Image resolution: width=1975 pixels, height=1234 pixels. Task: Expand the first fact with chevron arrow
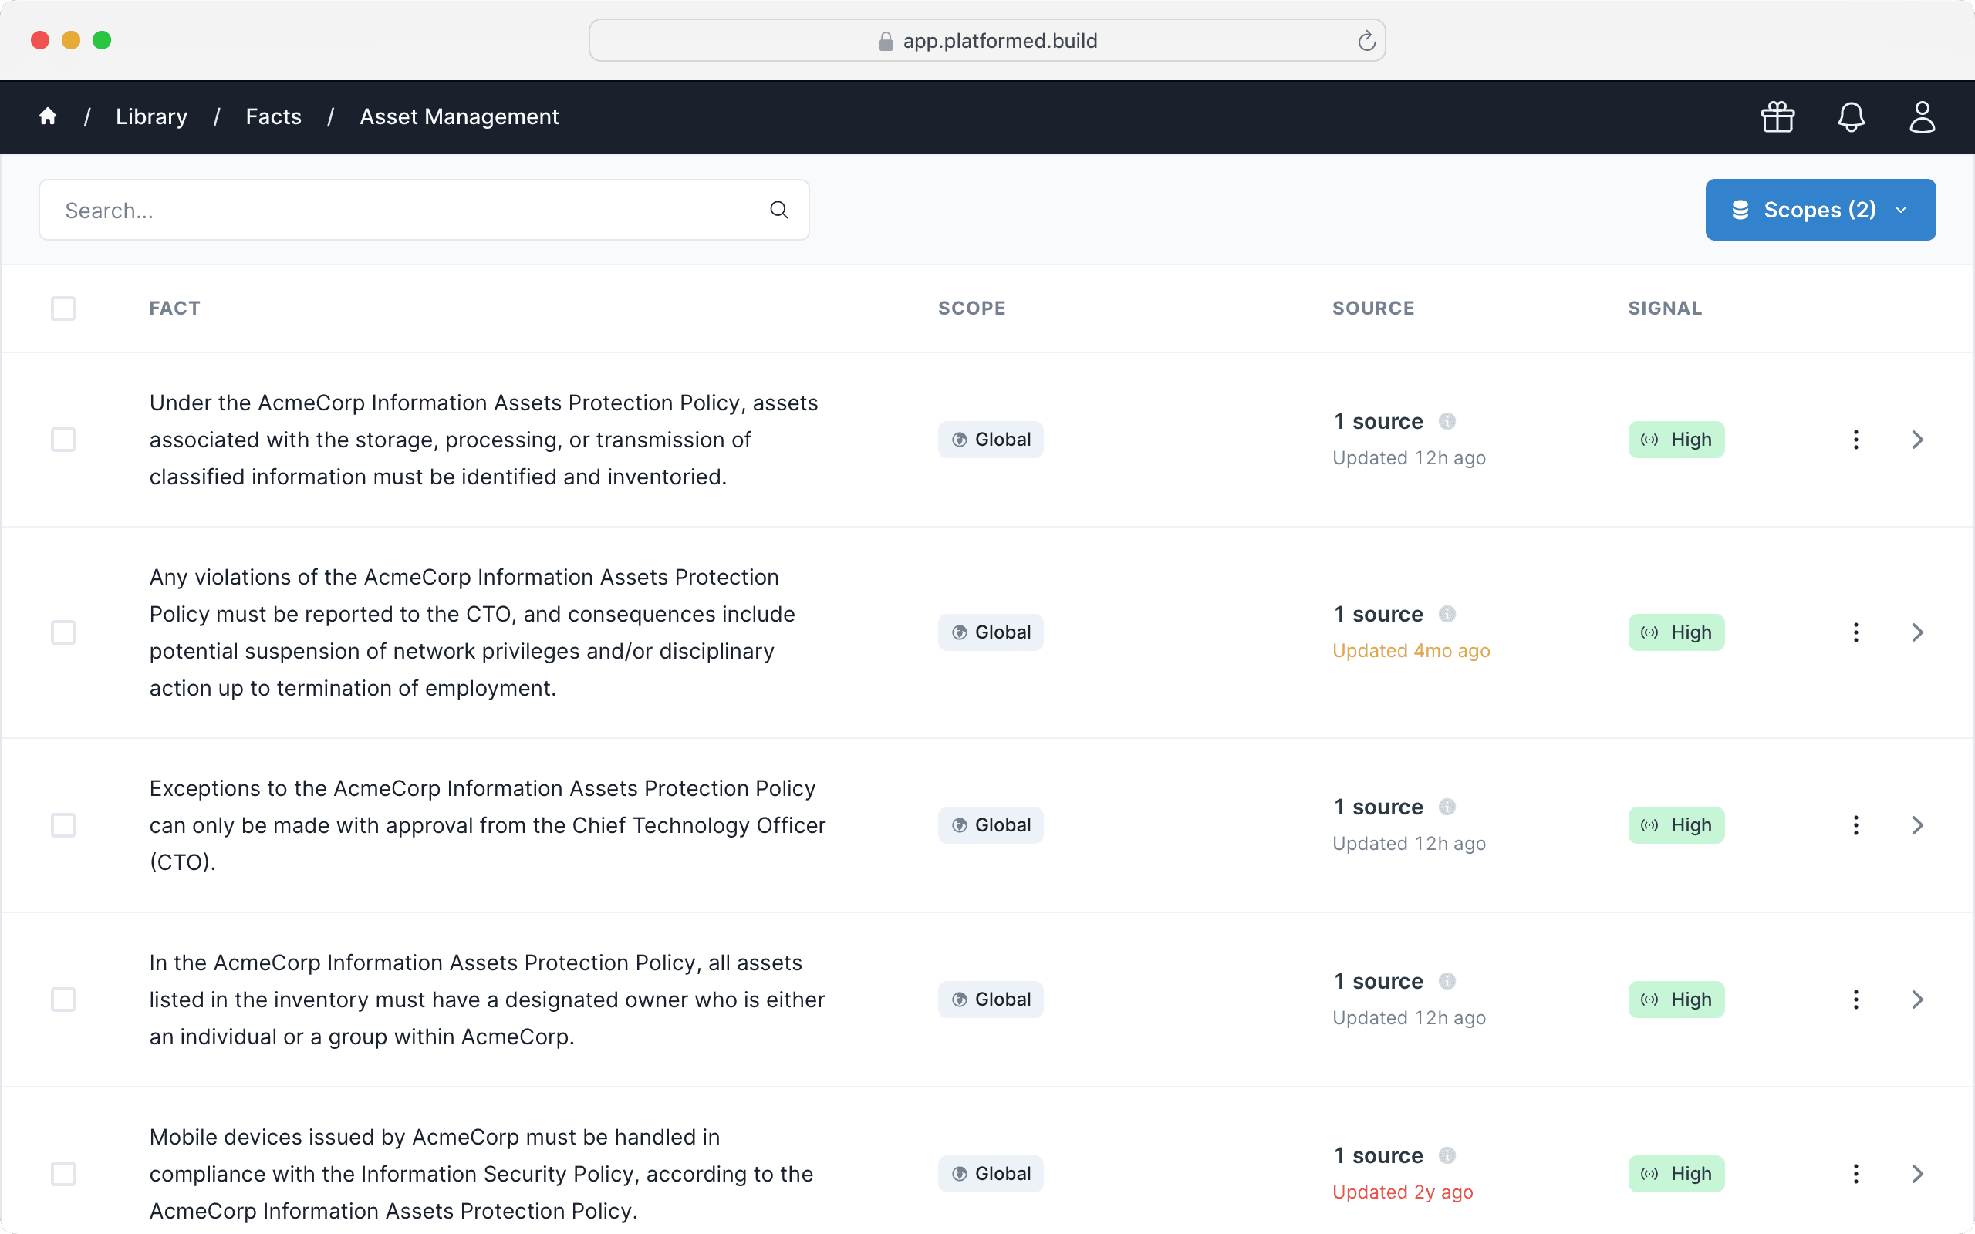1917,440
